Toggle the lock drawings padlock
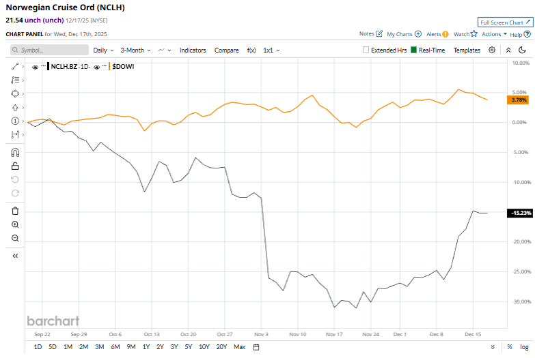535x358 pixels. click(15, 166)
